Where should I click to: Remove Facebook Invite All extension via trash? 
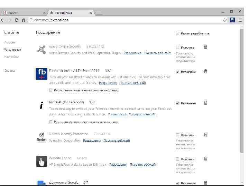click(205, 71)
